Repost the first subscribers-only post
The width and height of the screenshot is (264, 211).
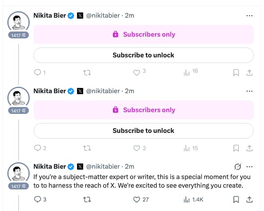click(x=87, y=73)
